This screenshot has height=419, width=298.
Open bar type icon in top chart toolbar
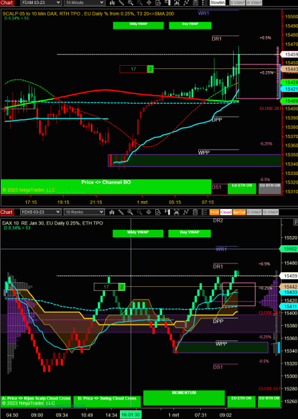coord(112,3)
